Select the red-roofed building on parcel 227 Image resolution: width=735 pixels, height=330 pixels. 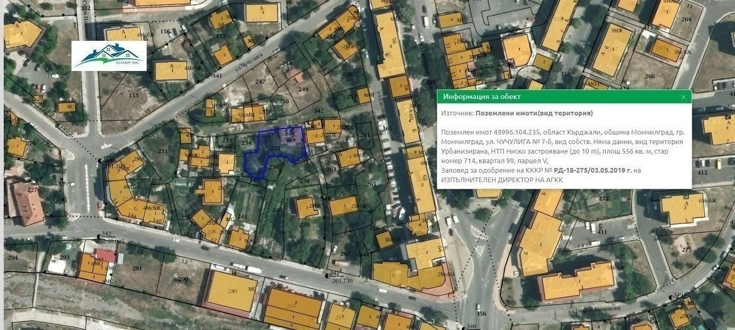pyautogui.click(x=26, y=203)
